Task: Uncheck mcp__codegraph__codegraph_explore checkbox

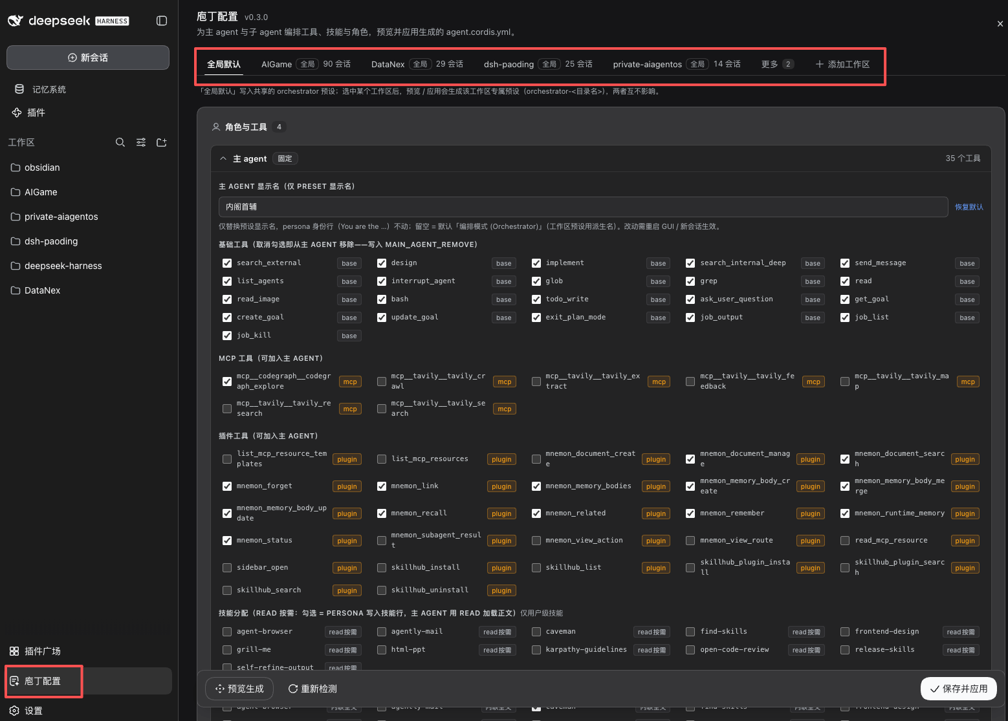Action: click(227, 382)
